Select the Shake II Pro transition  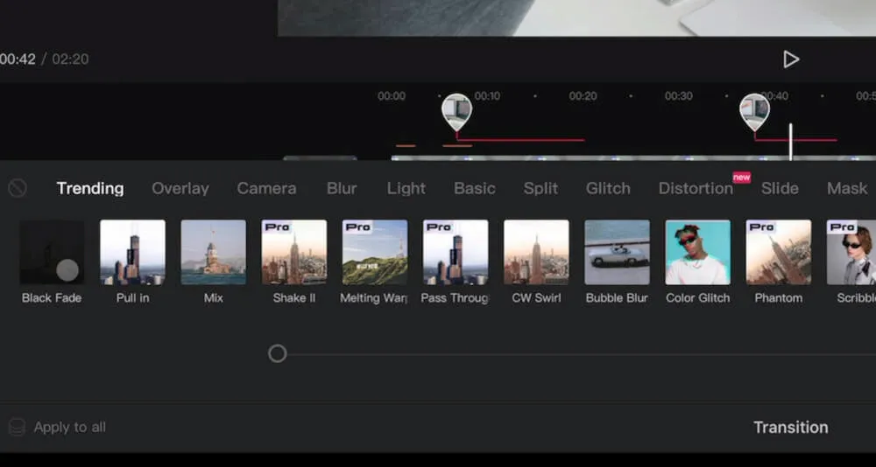pos(293,253)
